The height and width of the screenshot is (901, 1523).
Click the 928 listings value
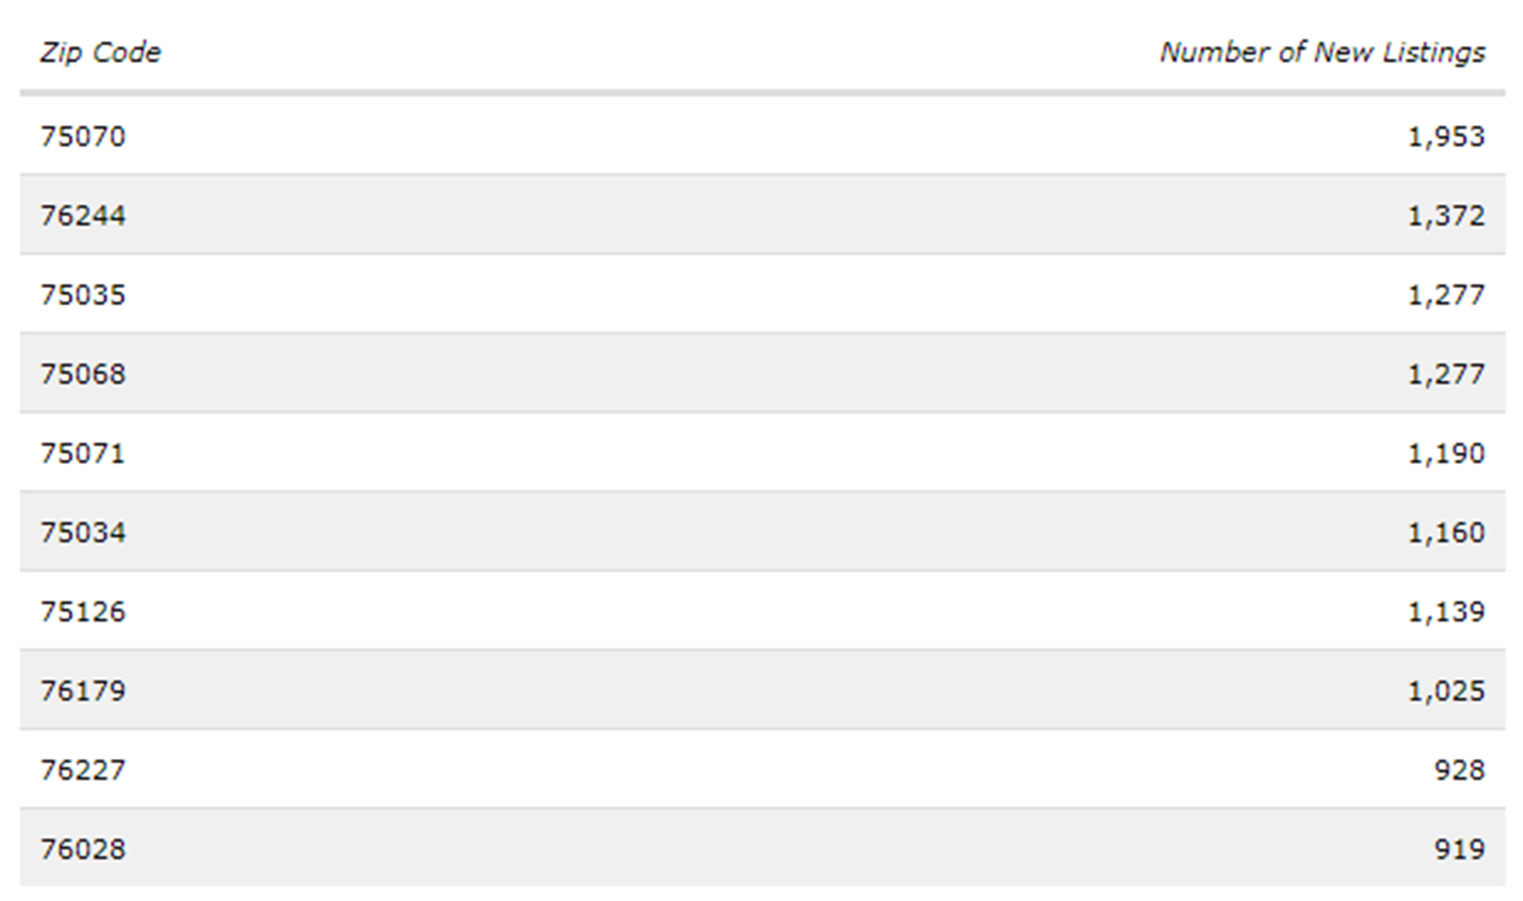coord(1460,770)
